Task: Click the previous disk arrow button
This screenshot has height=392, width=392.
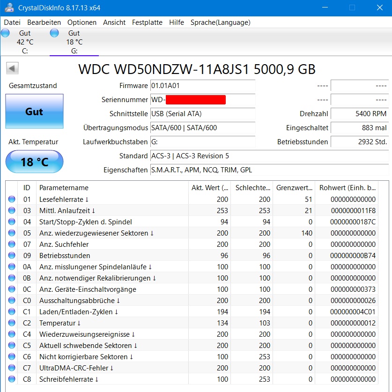Action: (12, 68)
